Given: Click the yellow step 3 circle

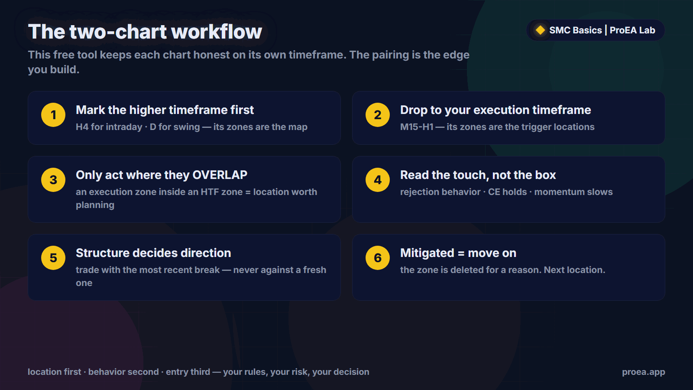Looking at the screenshot, I should click(x=53, y=180).
